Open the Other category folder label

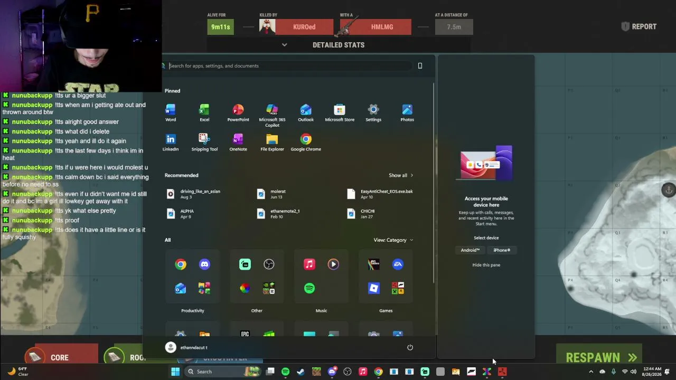[257, 311]
